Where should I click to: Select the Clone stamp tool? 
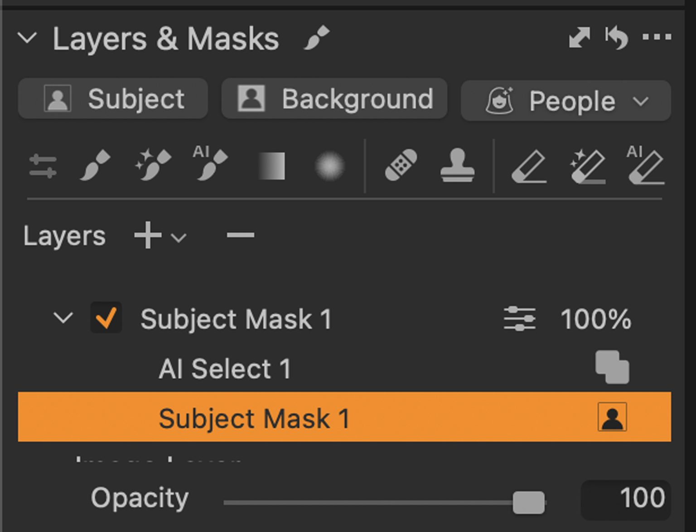tap(458, 166)
